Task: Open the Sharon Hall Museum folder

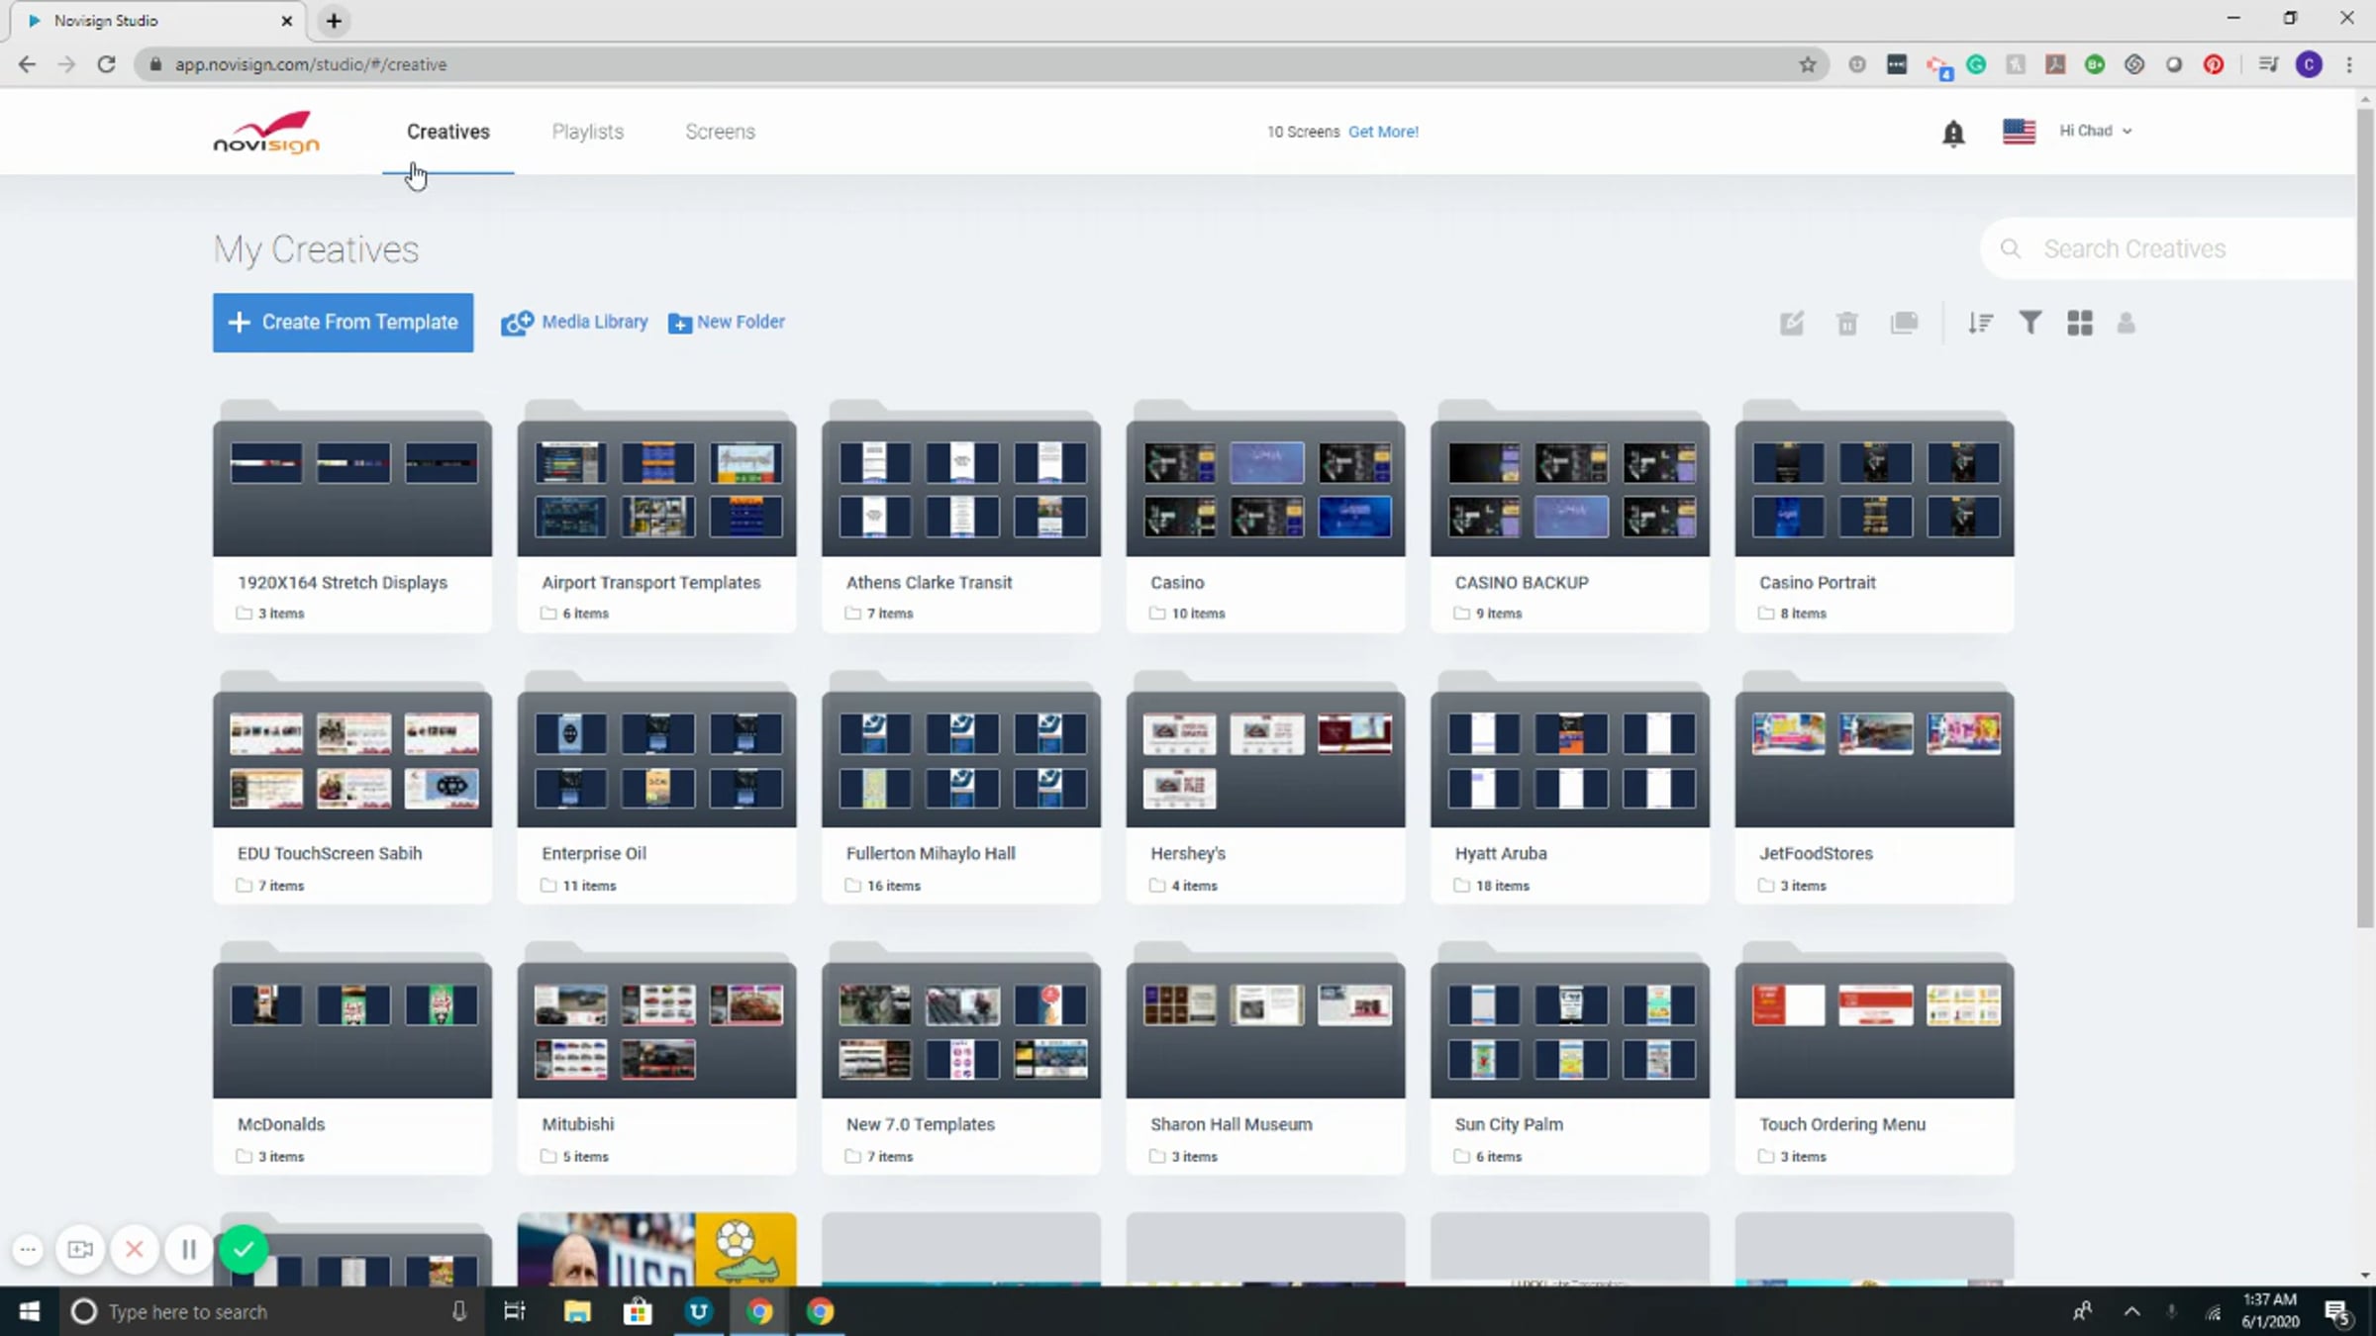Action: point(1265,1058)
